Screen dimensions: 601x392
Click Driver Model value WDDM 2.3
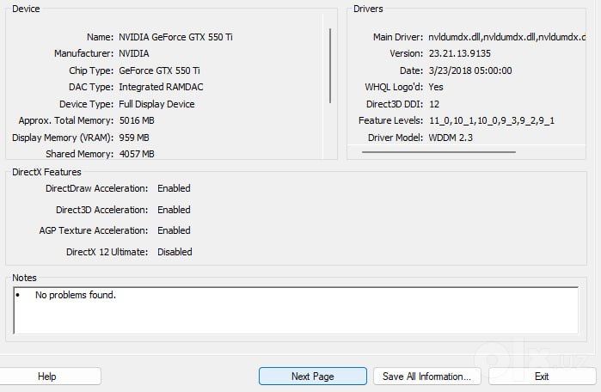[451, 138]
